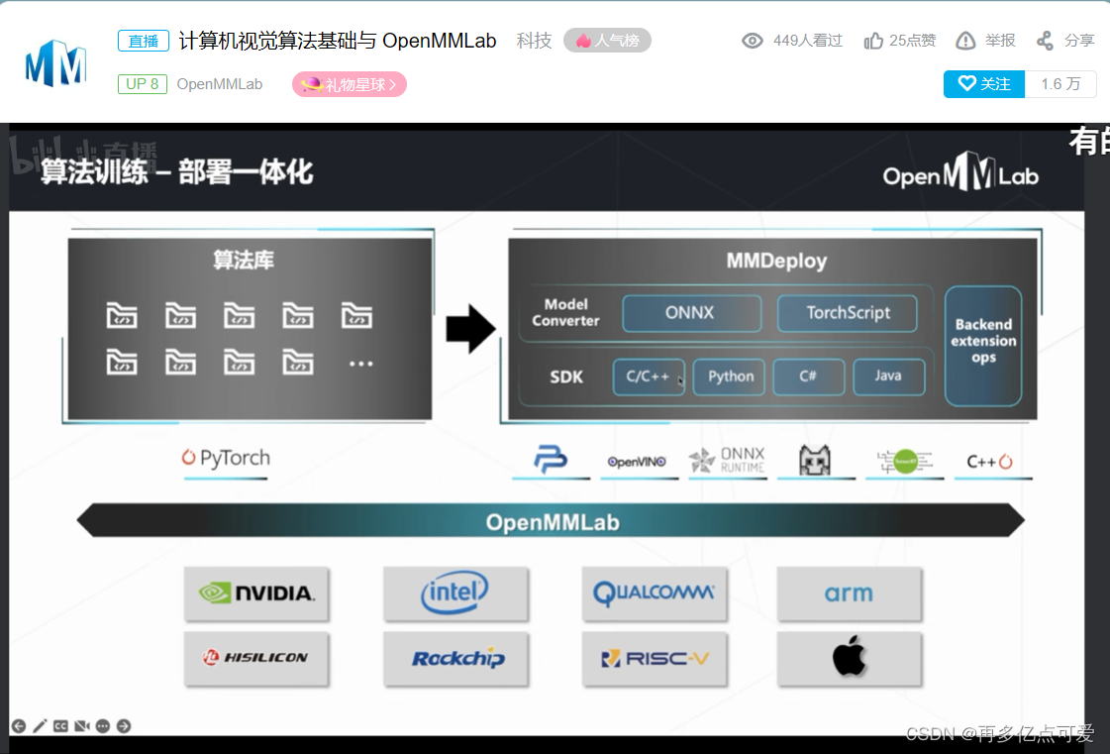Click the OpenVINO logo
Image resolution: width=1110 pixels, height=754 pixels.
(x=637, y=462)
